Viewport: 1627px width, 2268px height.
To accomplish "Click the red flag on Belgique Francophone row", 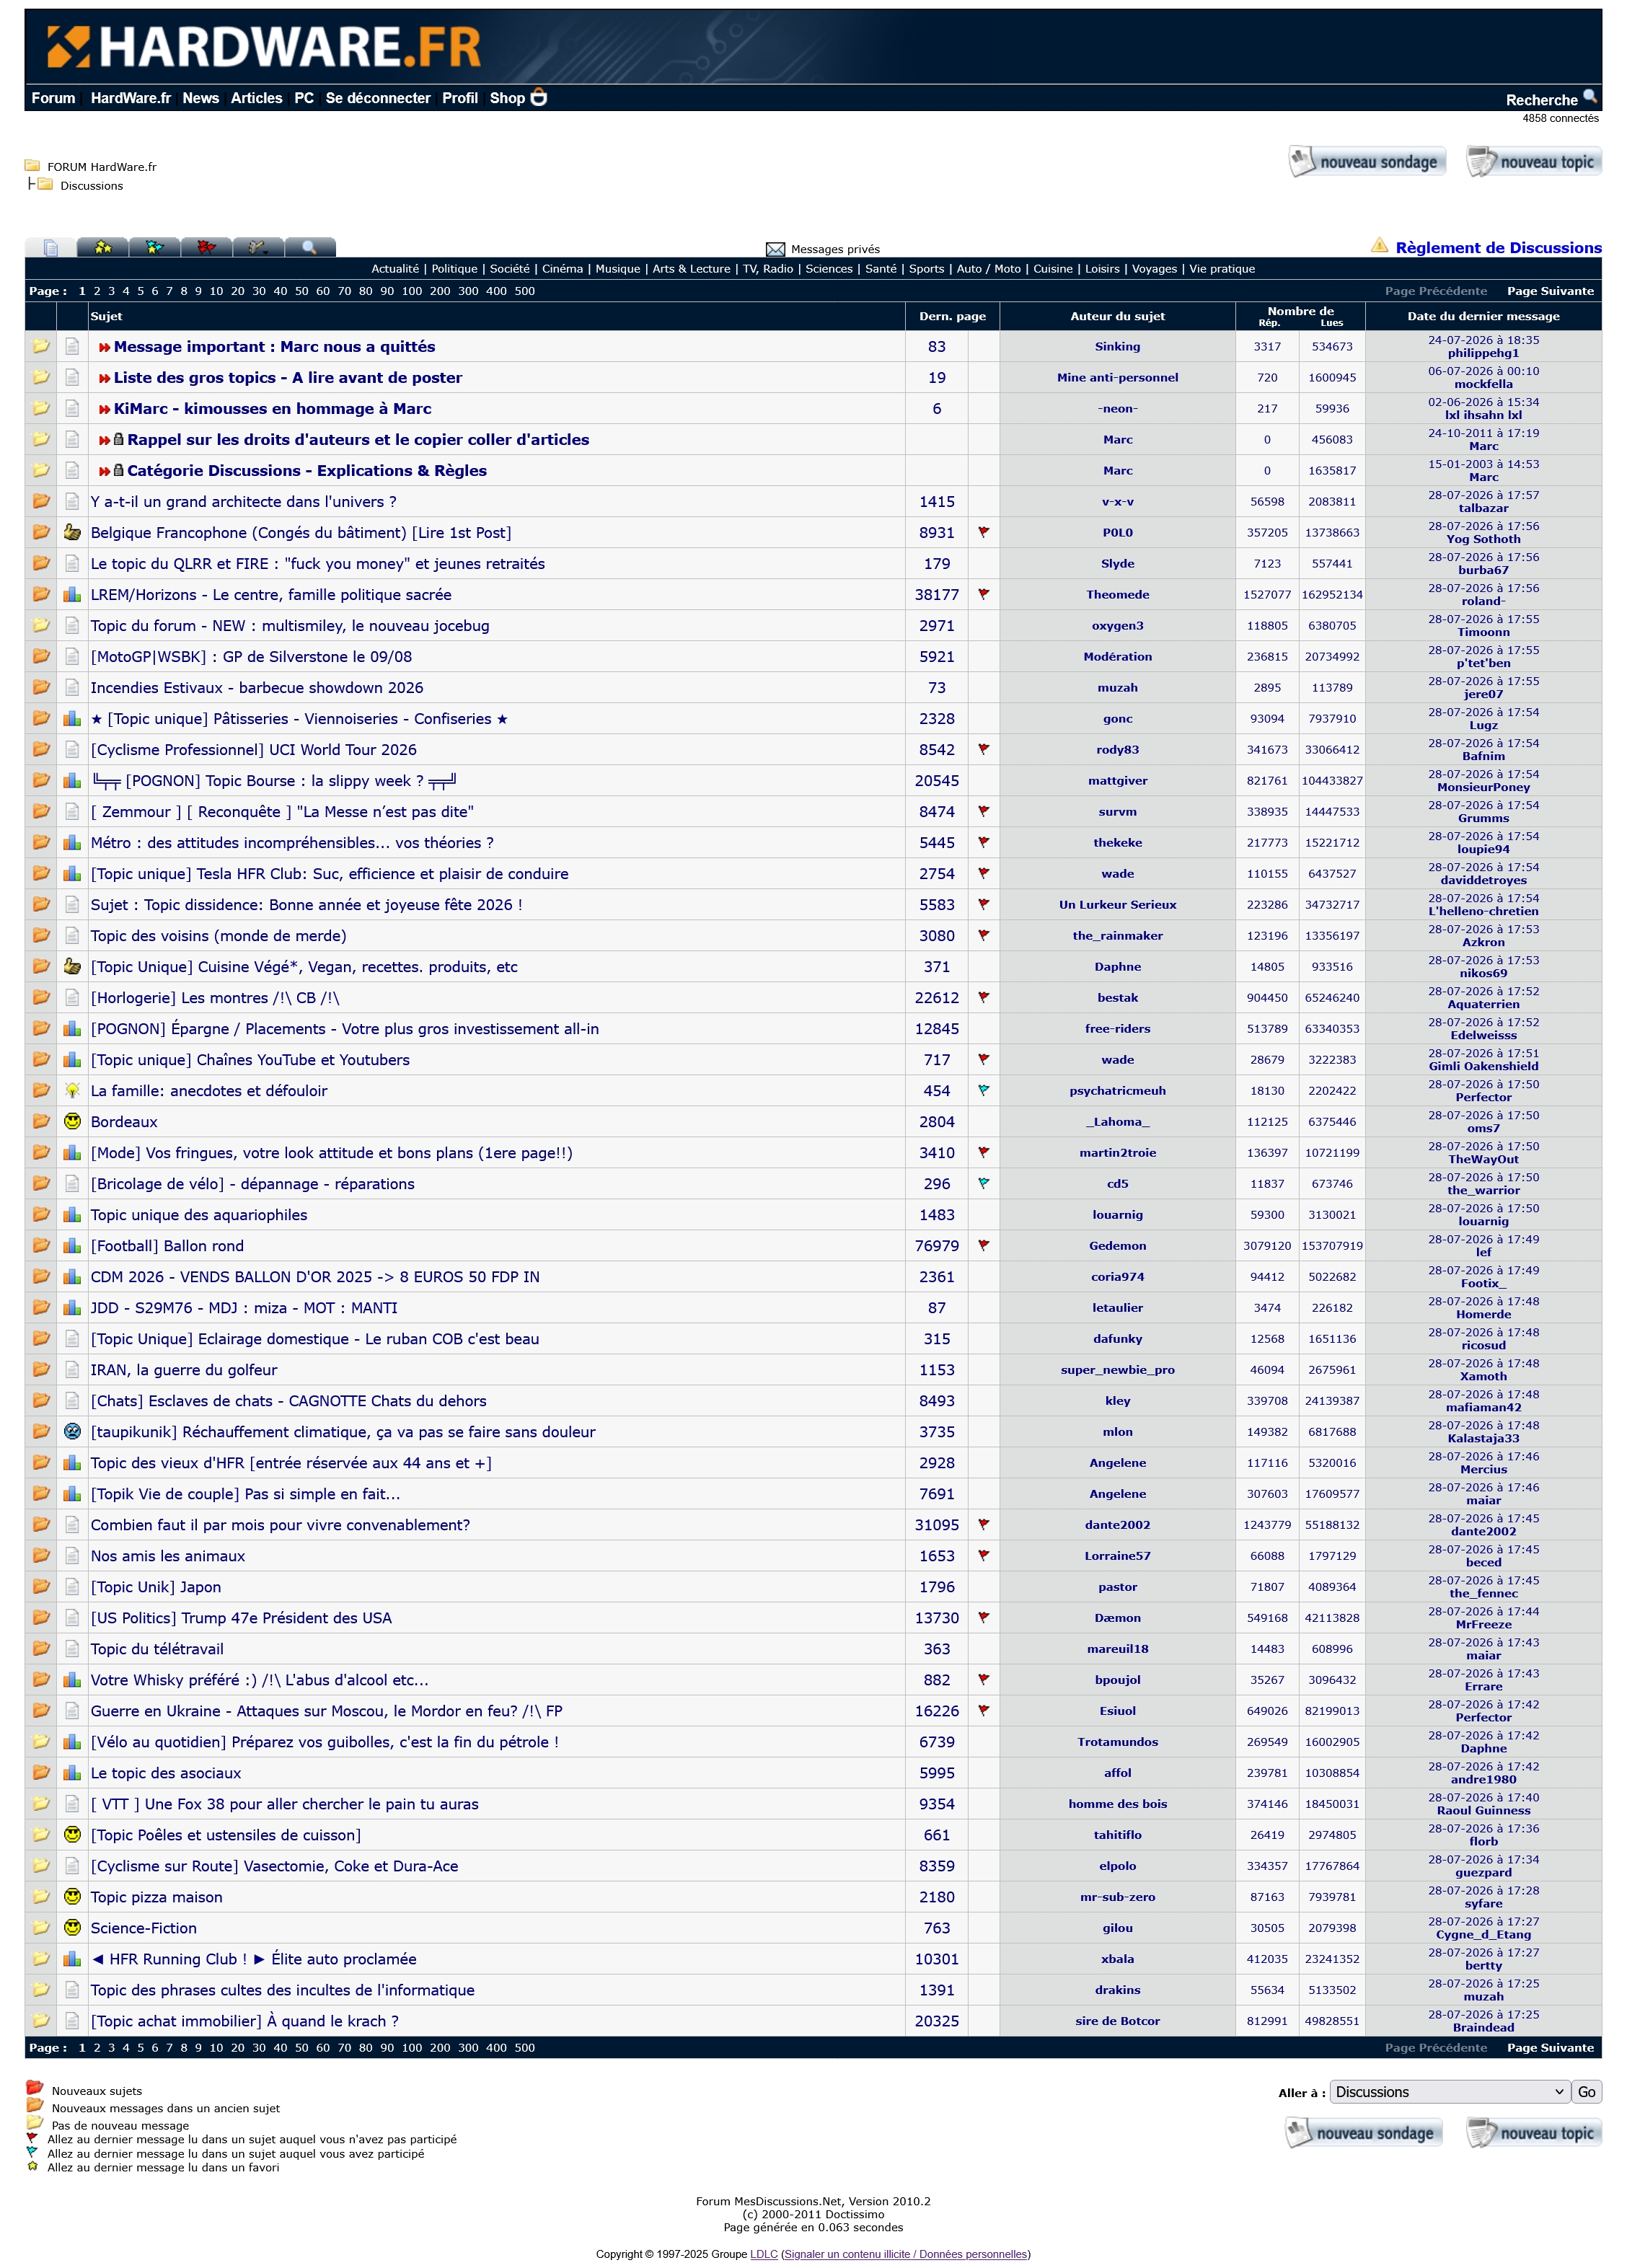I will click(983, 532).
